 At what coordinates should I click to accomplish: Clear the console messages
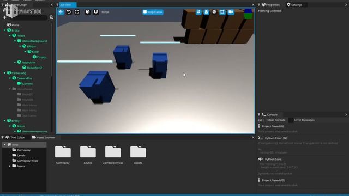tap(276, 120)
